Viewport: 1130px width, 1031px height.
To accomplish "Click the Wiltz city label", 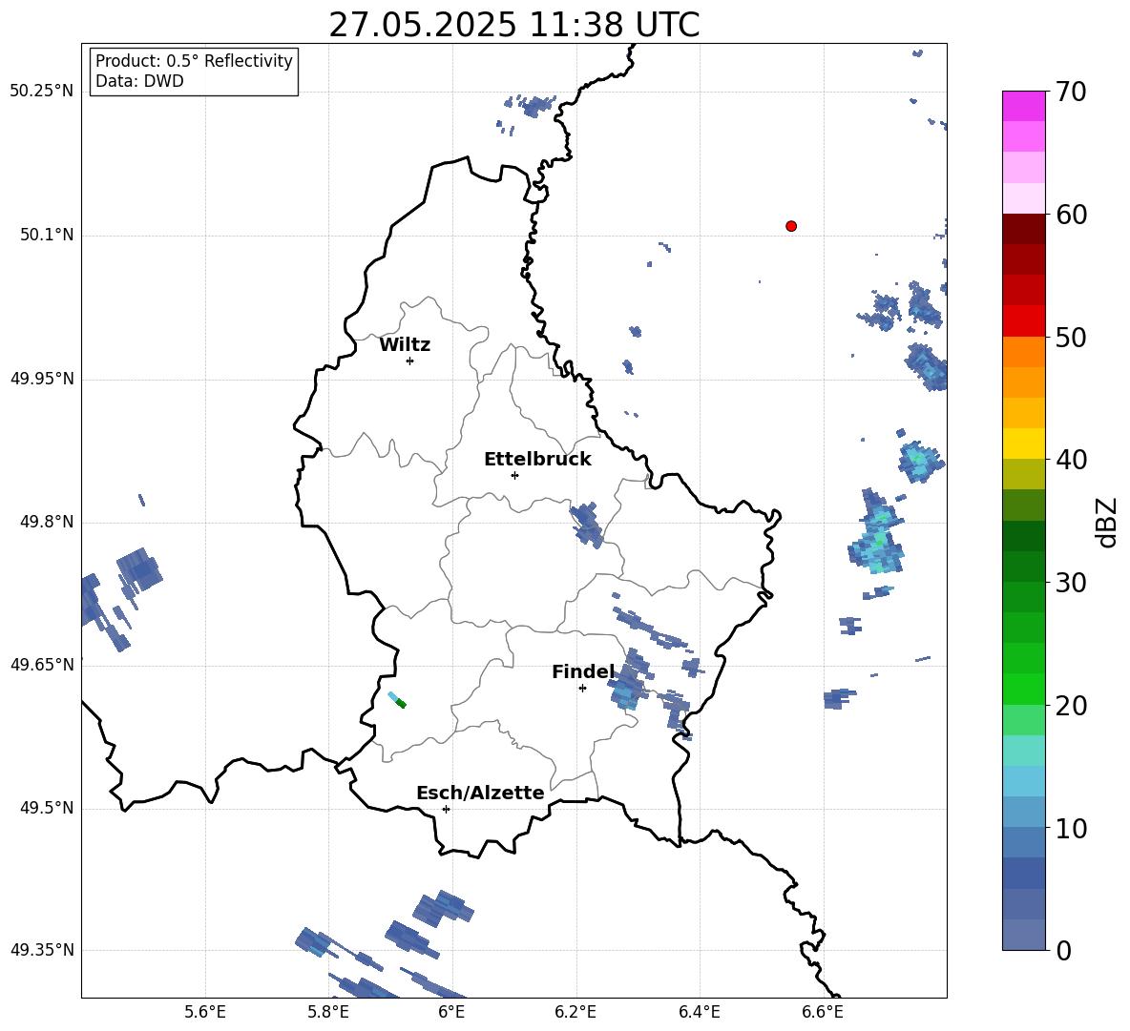I will tap(405, 345).
